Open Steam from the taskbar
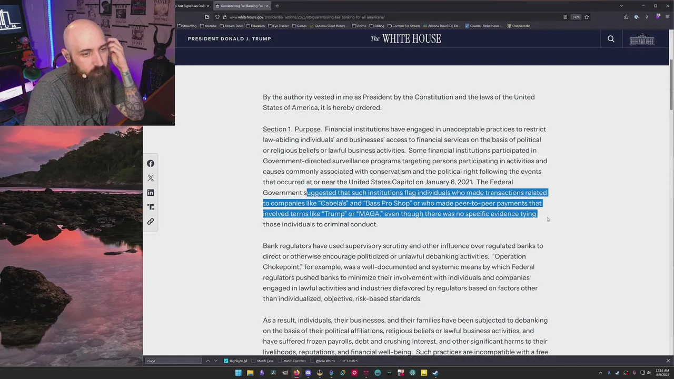The image size is (674, 379). [x=435, y=373]
